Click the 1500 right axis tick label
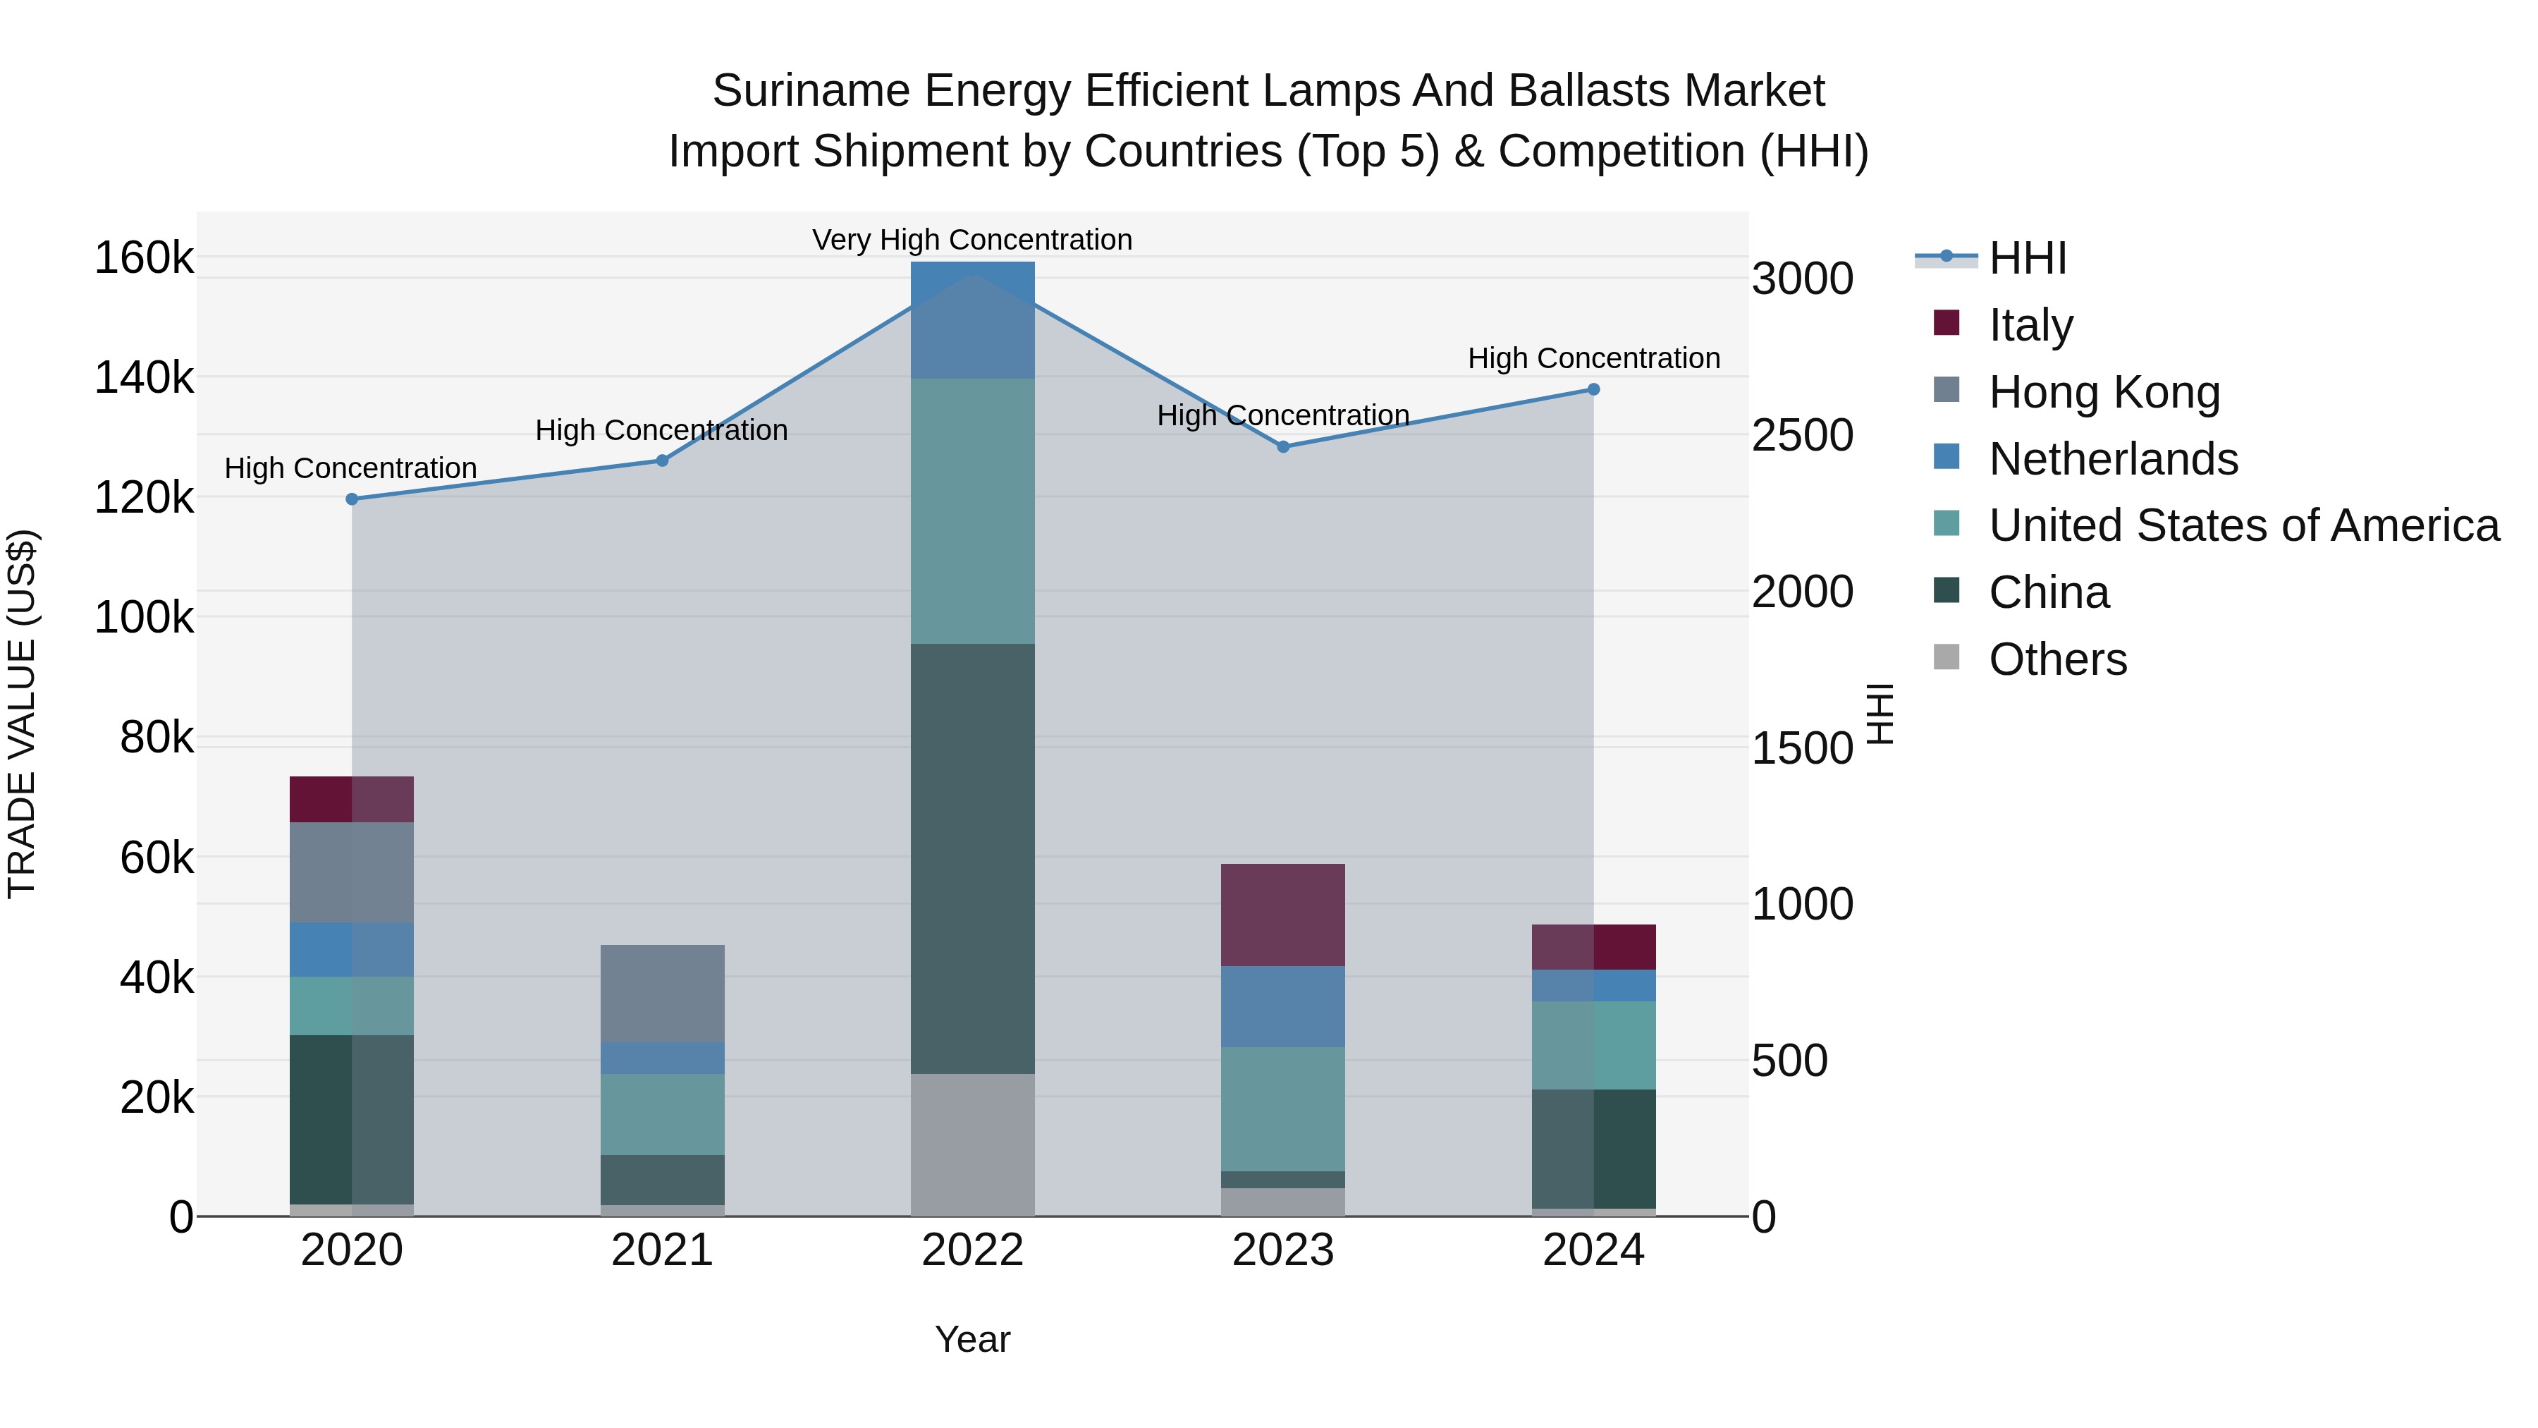This screenshot has width=2538, height=1428. click(1802, 748)
